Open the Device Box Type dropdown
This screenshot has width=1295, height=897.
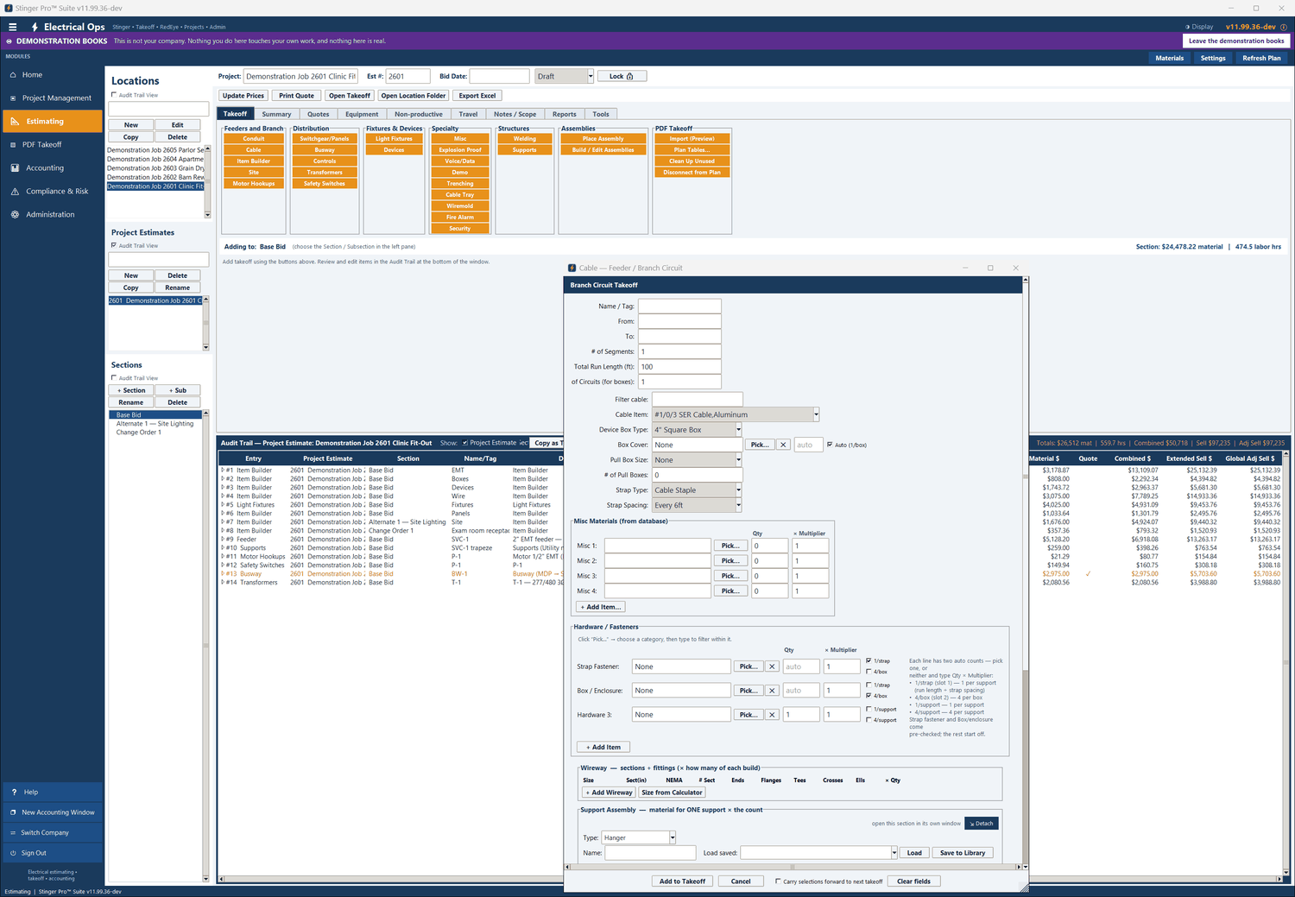click(738, 430)
